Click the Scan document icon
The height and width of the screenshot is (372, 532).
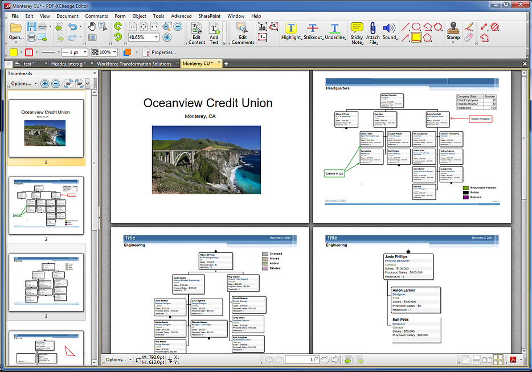43,27
